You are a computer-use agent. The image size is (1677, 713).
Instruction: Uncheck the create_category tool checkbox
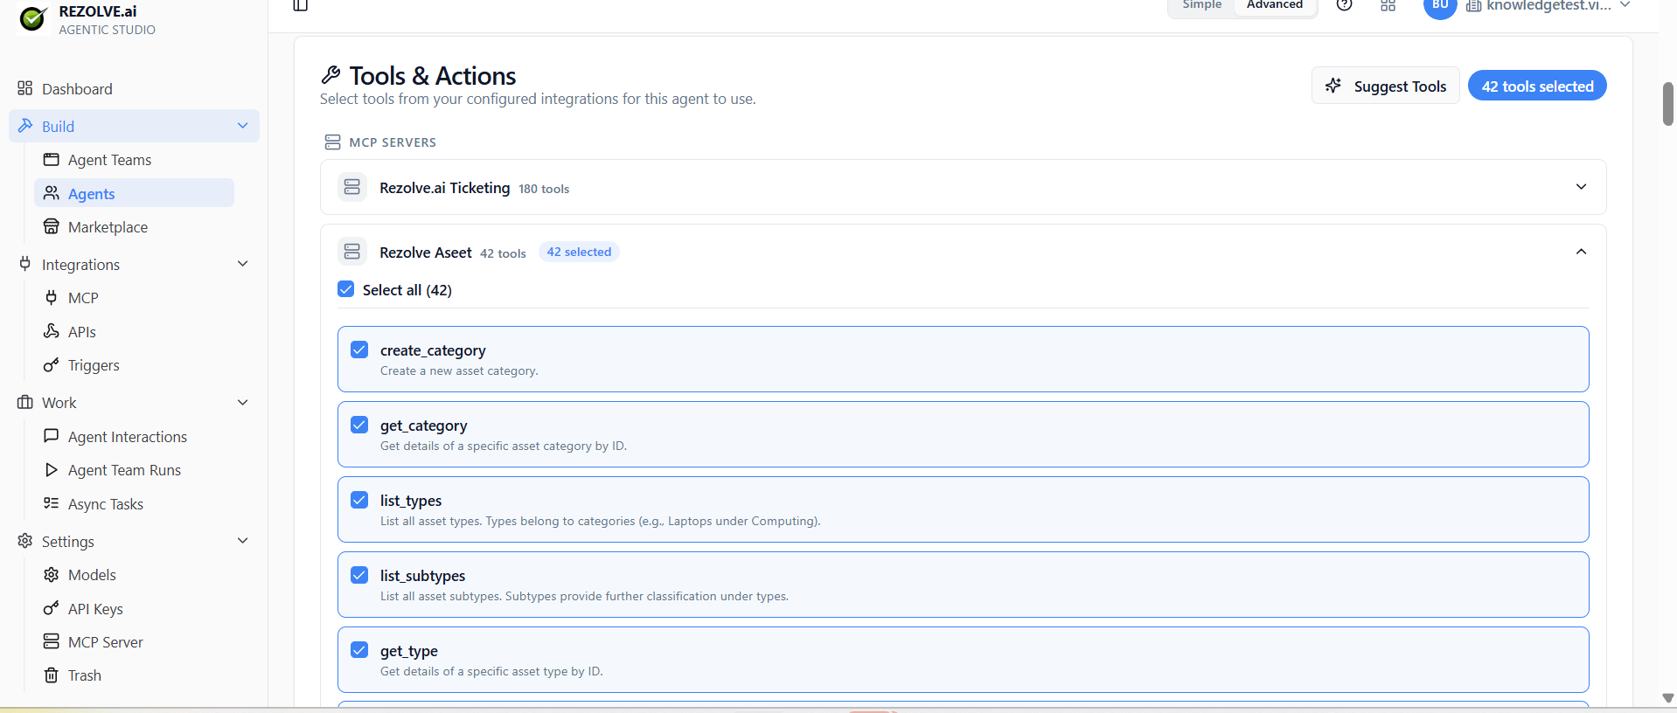click(x=359, y=350)
